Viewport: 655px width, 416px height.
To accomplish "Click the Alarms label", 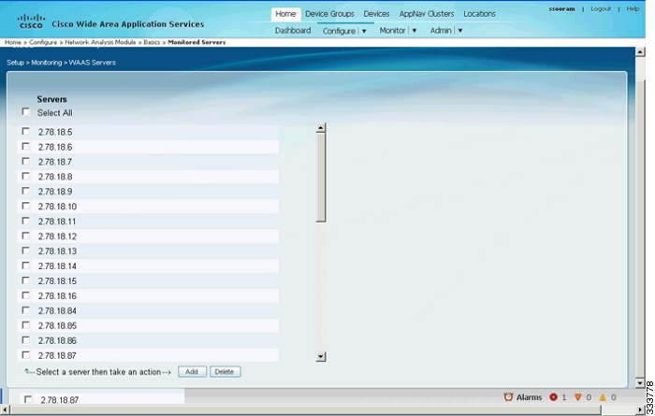I will [x=529, y=397].
